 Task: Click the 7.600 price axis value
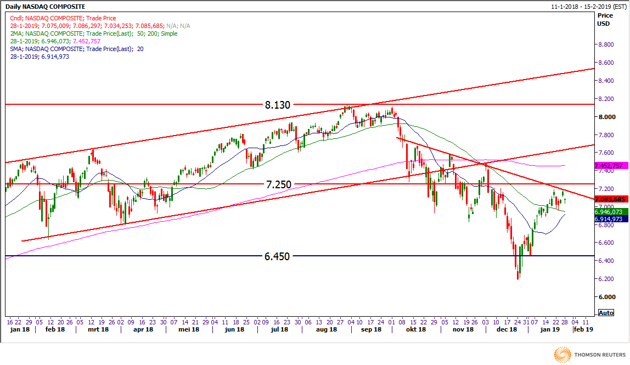click(x=606, y=153)
